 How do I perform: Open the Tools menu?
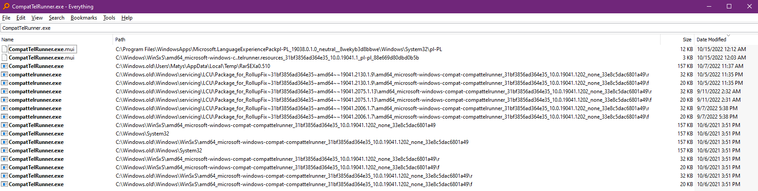(109, 18)
